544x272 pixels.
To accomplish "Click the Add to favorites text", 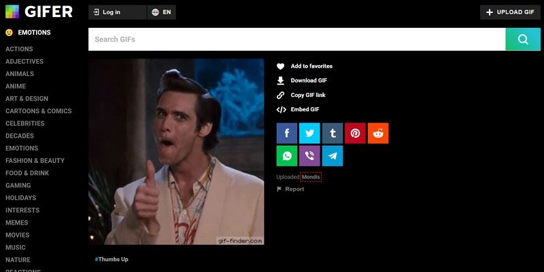I will [x=311, y=66].
